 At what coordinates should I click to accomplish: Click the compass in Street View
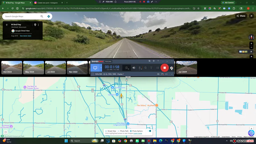pyautogui.click(x=251, y=37)
